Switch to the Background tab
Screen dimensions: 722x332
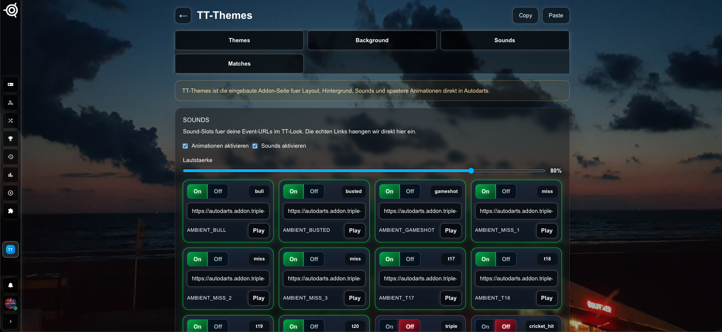[372, 40]
